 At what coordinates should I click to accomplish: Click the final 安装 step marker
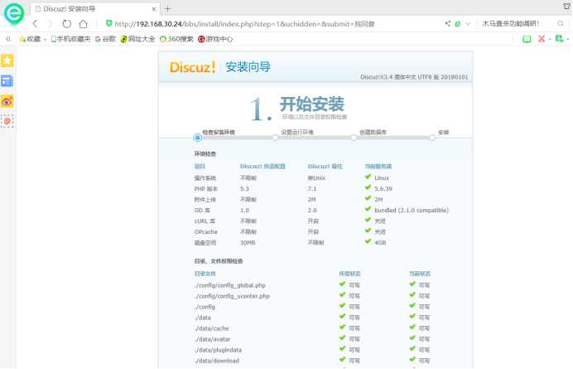point(432,138)
